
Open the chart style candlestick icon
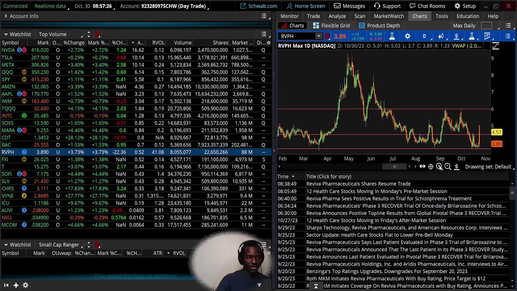click(x=441, y=36)
